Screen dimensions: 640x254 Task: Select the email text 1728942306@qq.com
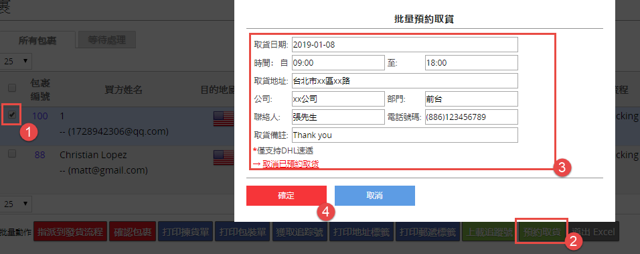point(118,132)
